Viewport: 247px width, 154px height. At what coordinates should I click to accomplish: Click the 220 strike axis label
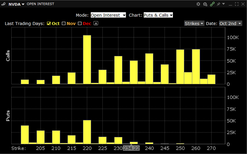coord(87,148)
